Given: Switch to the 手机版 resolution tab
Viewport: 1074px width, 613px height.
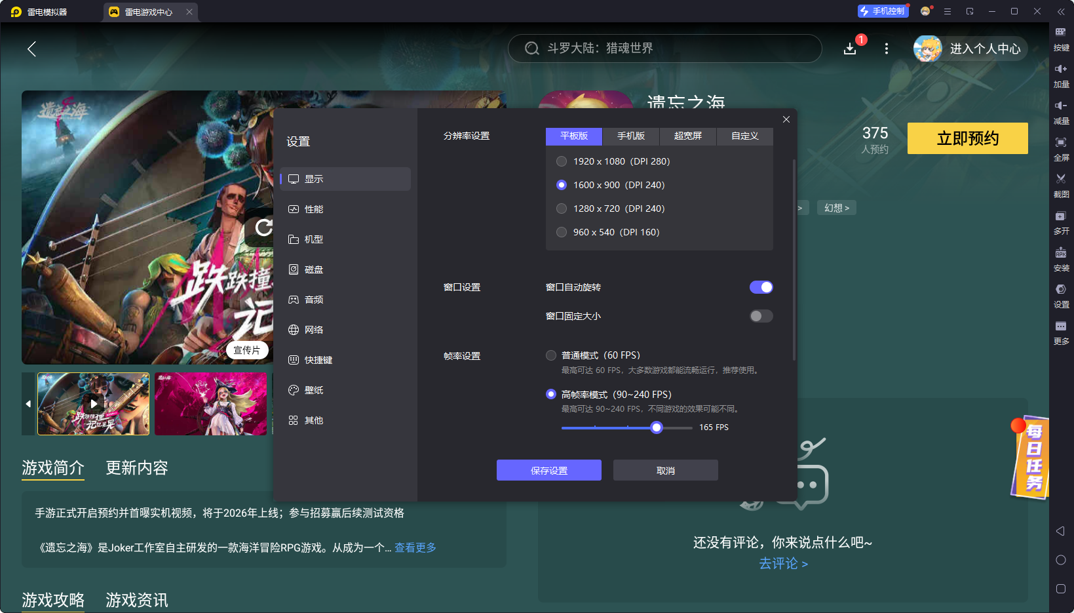Looking at the screenshot, I should tap(631, 136).
